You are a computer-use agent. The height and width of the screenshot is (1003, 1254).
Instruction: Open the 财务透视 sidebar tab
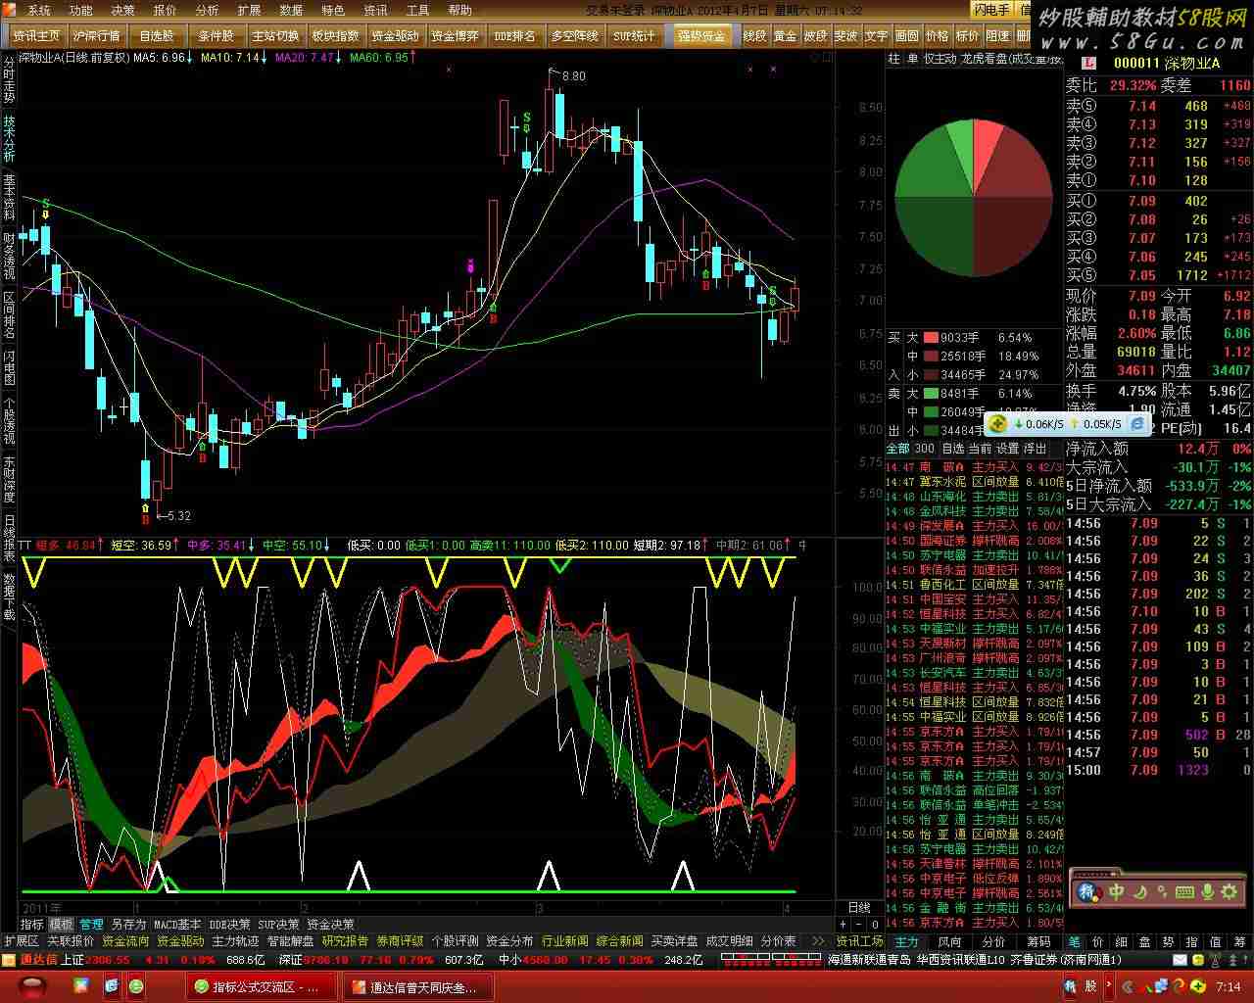click(x=9, y=257)
